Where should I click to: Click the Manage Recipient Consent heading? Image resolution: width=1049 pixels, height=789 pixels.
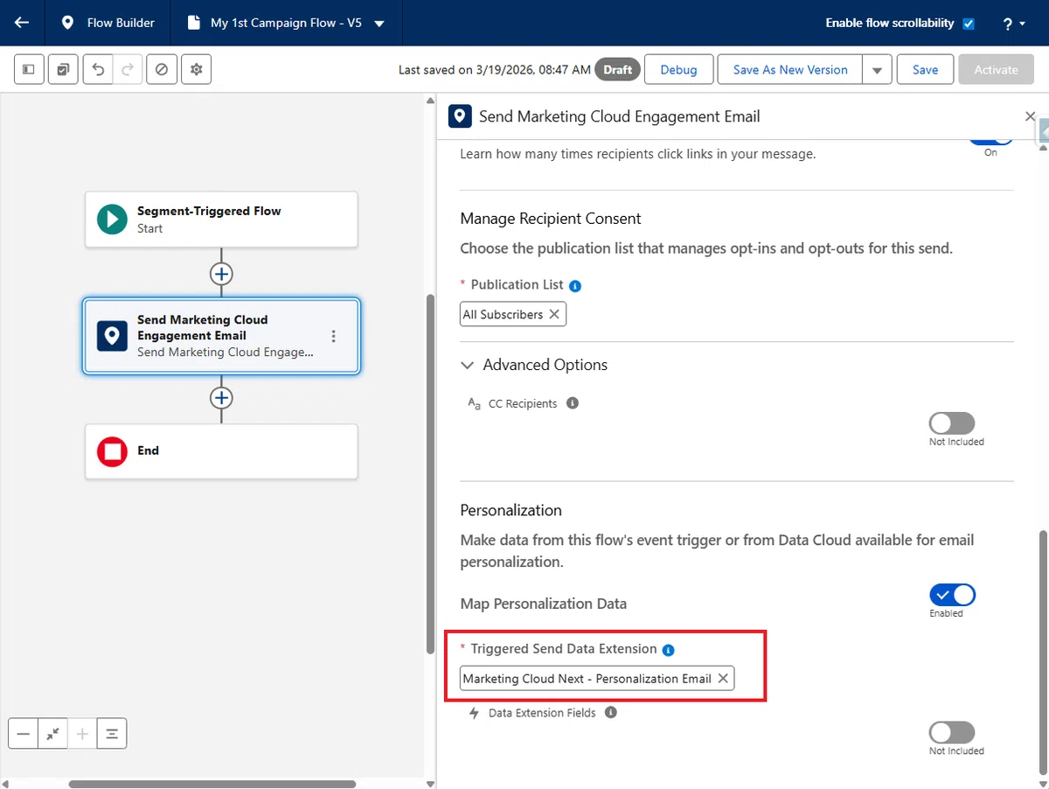pyautogui.click(x=551, y=219)
